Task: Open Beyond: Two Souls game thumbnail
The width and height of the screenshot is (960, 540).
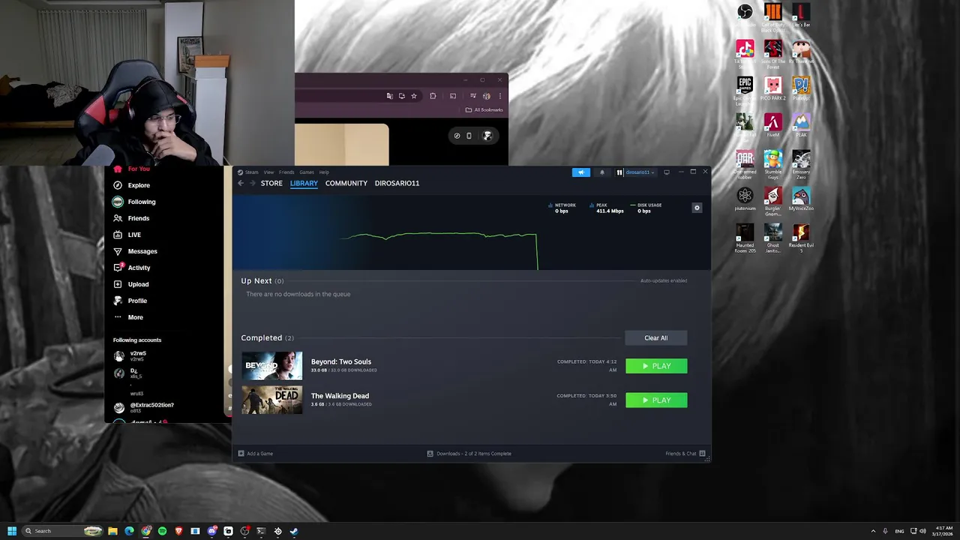Action: coord(271,366)
